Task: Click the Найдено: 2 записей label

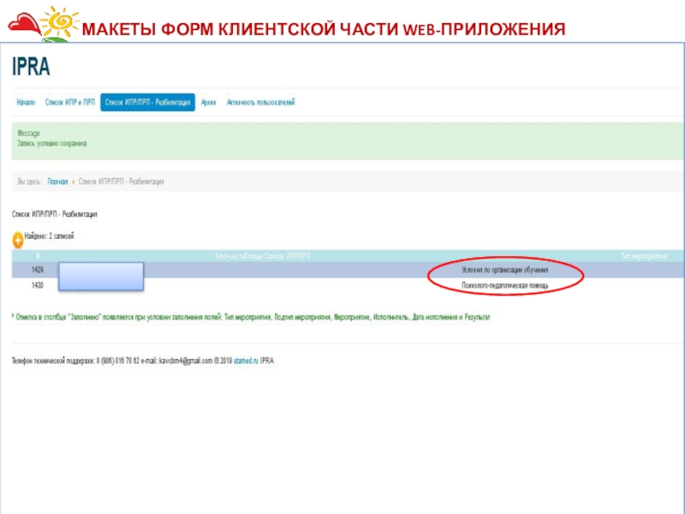Action: 49,236
